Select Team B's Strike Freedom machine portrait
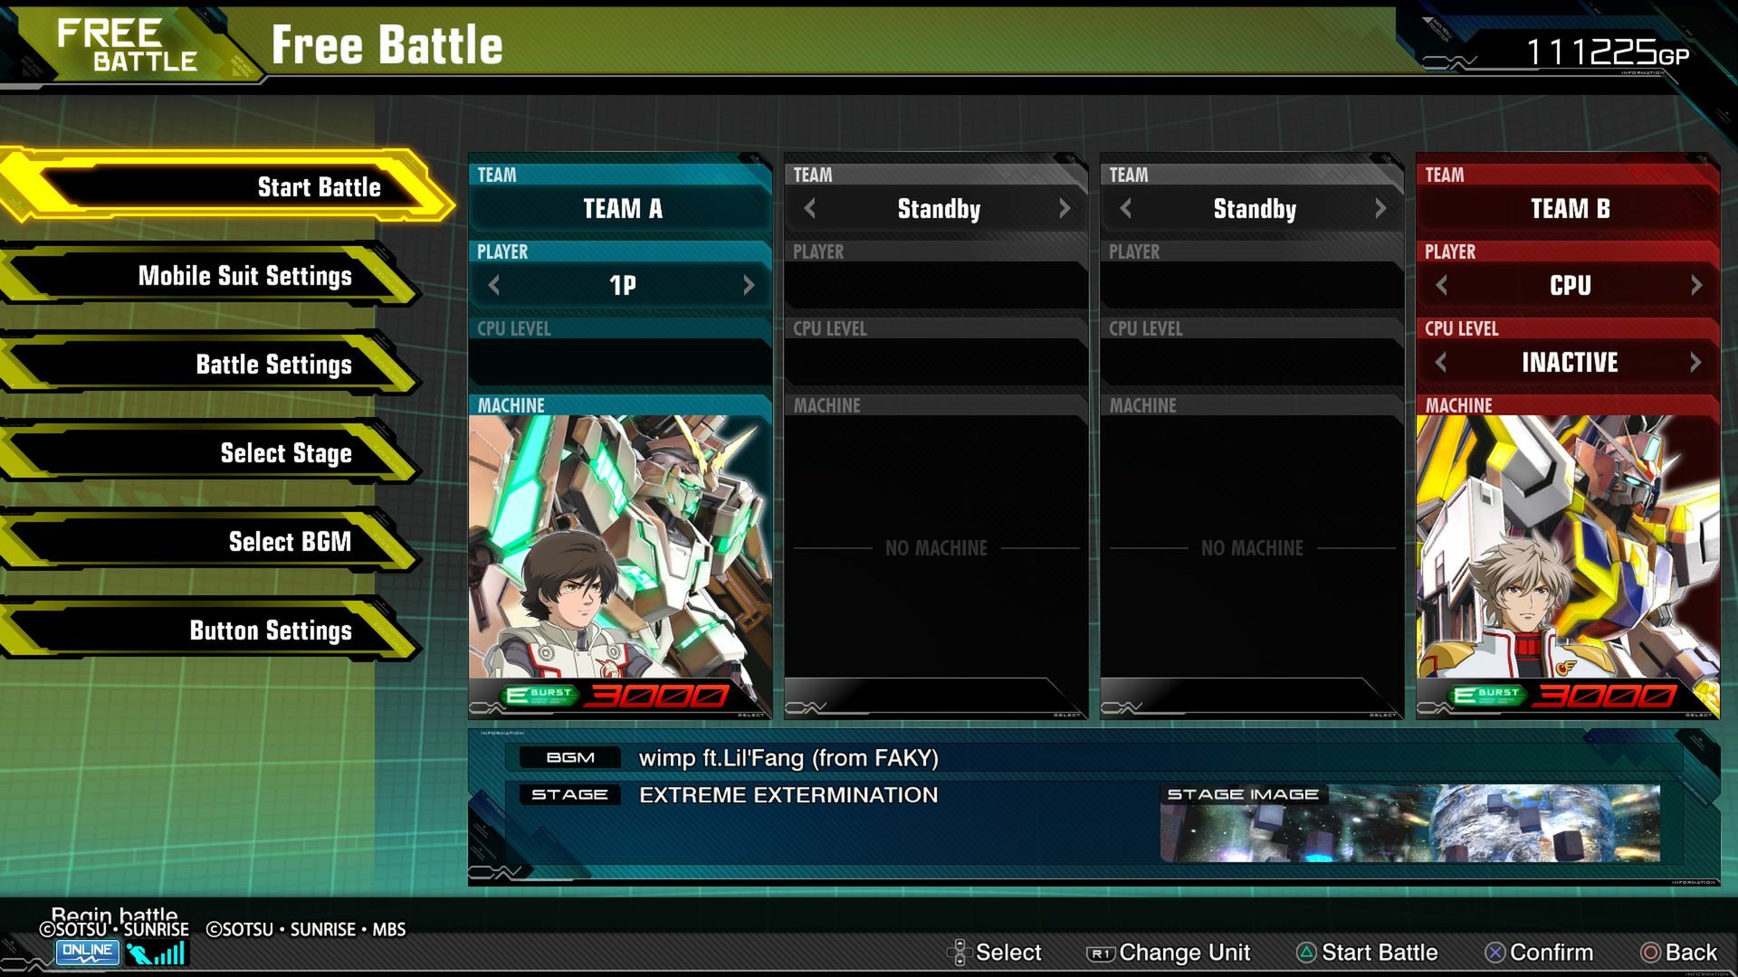This screenshot has height=977, width=1738. 1568,546
